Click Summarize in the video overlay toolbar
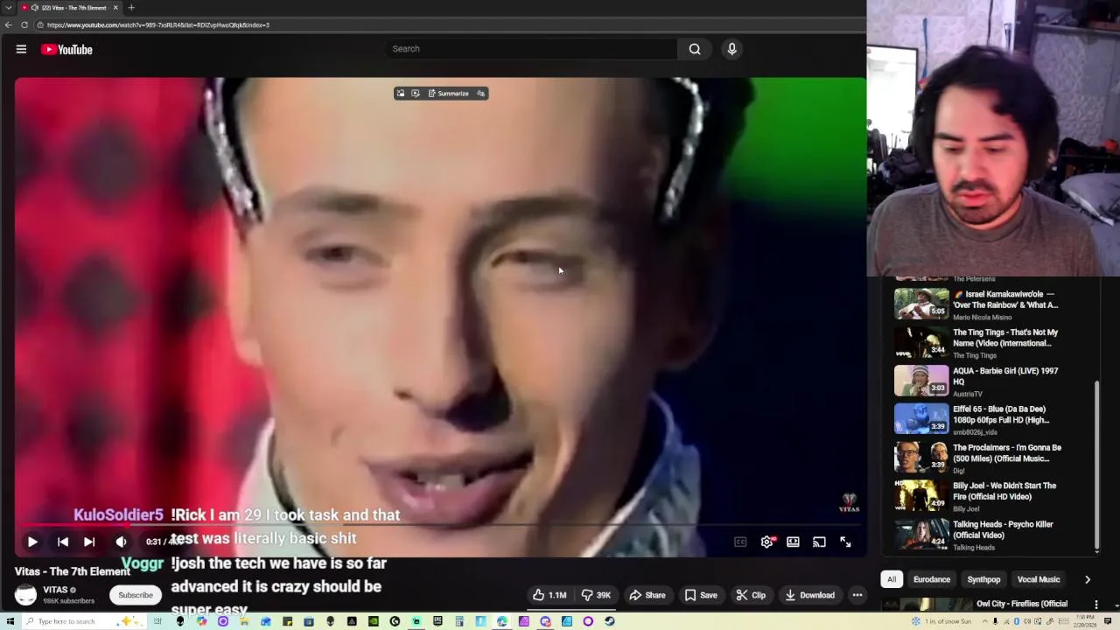The width and height of the screenshot is (1120, 630). click(448, 94)
